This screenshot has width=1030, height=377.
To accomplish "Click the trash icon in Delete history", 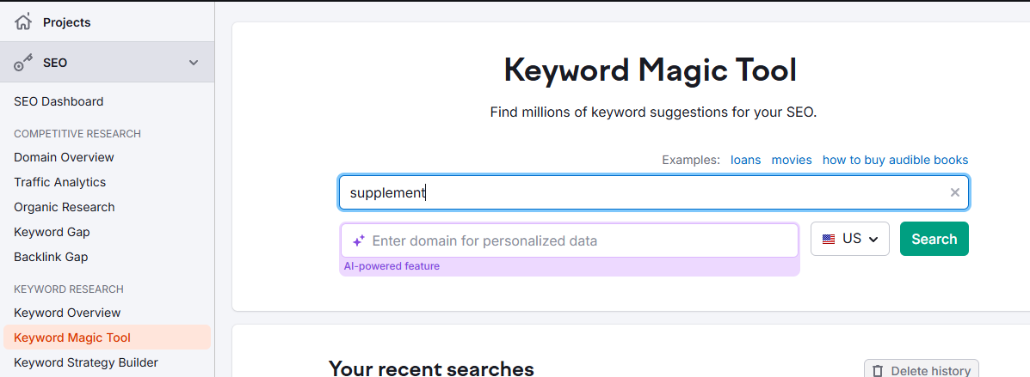I will click(879, 371).
